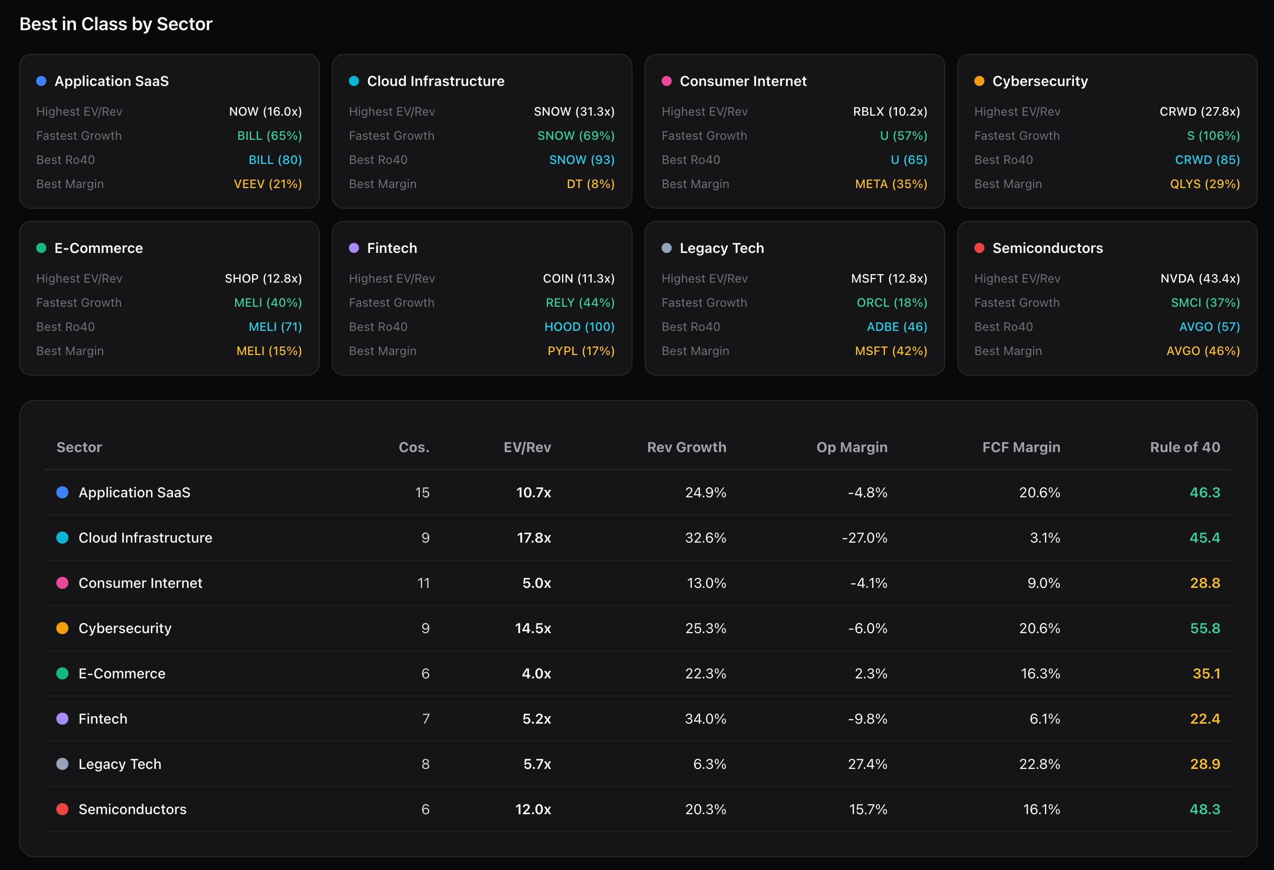Click the red Semiconductors table row dot
This screenshot has height=870, width=1274.
point(62,809)
